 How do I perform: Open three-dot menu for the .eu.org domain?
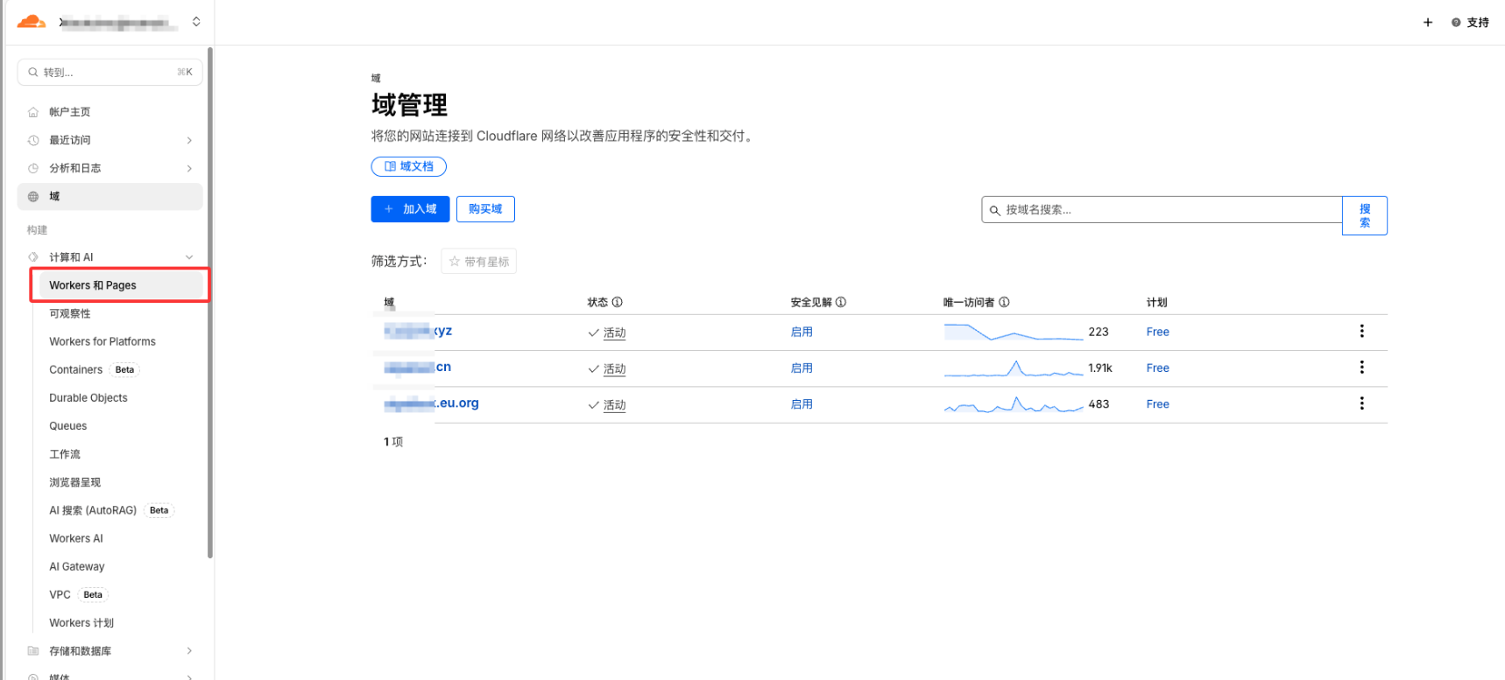(1361, 403)
